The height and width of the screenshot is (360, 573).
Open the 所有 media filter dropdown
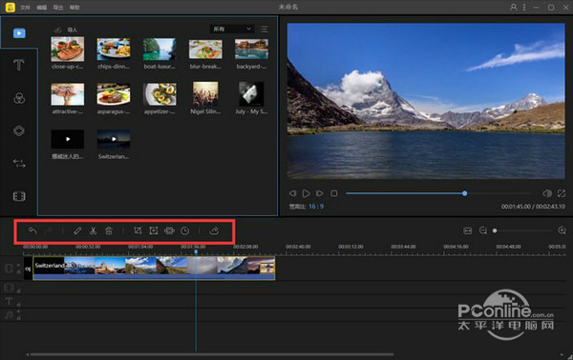232,29
